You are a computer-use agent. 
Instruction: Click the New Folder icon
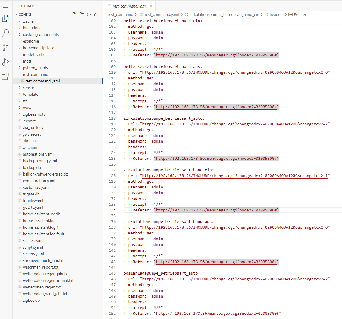[82, 14]
